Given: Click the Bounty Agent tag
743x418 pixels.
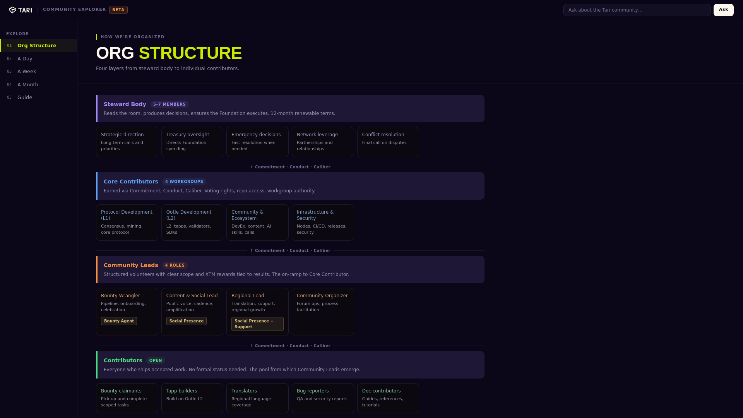Looking at the screenshot, I should [x=119, y=321].
